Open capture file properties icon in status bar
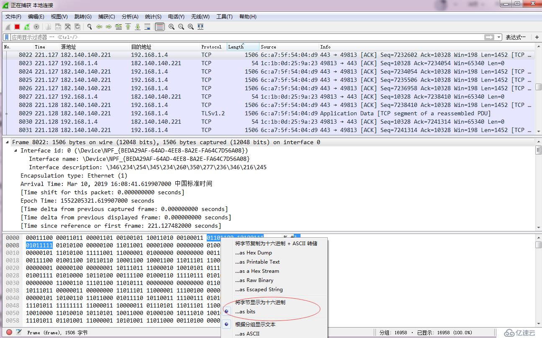542x338 pixels. (19, 333)
